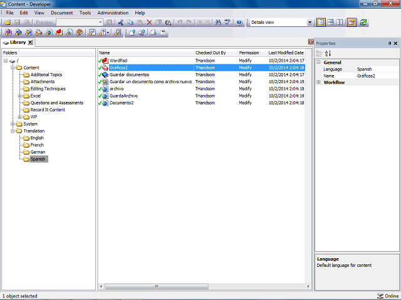Switch Properties to alphabetical A-Z sort

pos(328,53)
